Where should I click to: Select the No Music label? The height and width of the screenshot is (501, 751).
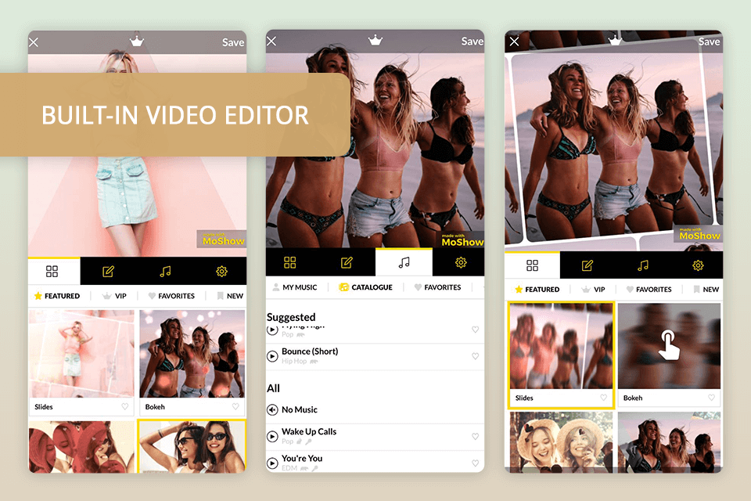pyautogui.click(x=300, y=410)
